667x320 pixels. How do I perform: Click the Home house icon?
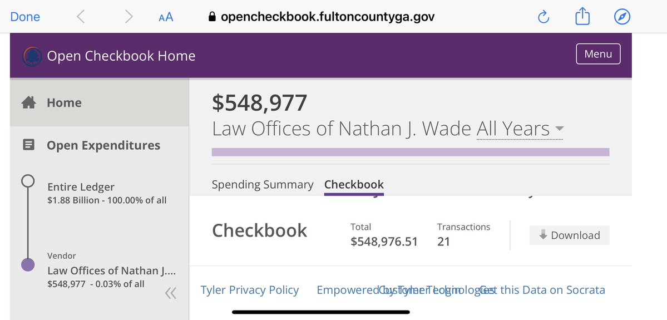click(28, 103)
